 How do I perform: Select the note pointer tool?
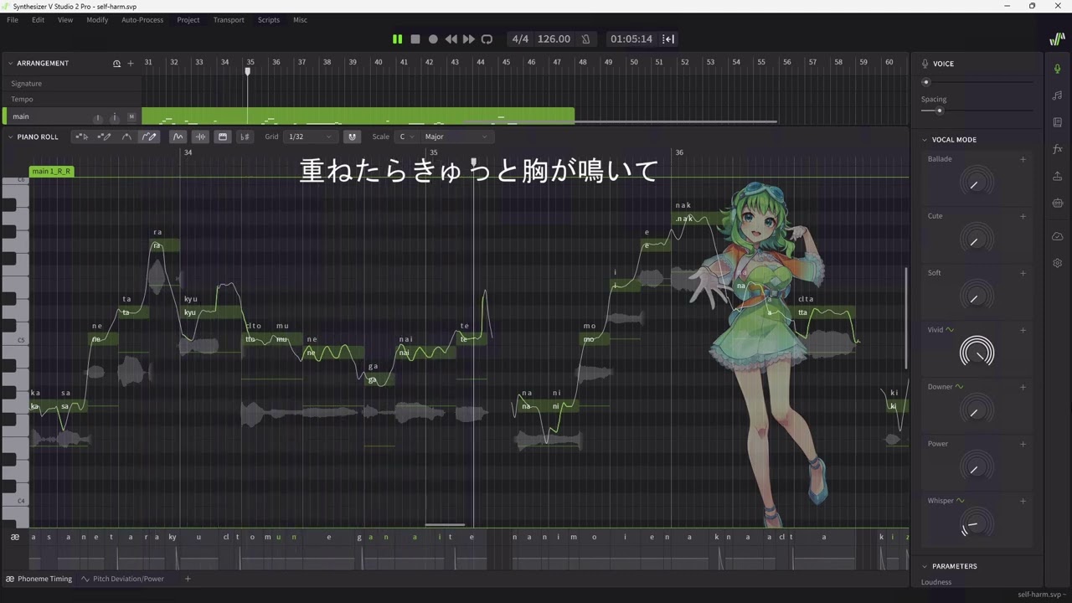(81, 137)
